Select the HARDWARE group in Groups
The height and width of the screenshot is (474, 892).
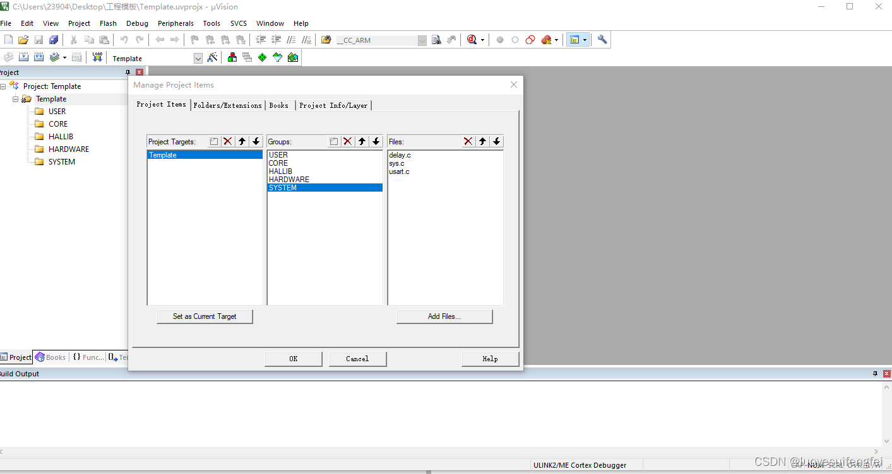point(325,180)
